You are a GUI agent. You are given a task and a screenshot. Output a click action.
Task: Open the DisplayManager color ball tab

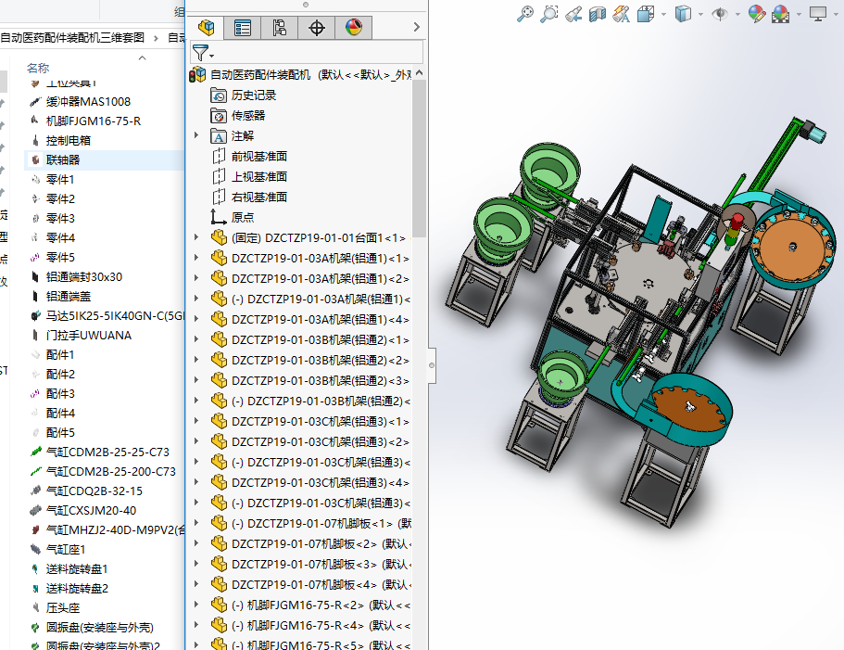[x=354, y=28]
